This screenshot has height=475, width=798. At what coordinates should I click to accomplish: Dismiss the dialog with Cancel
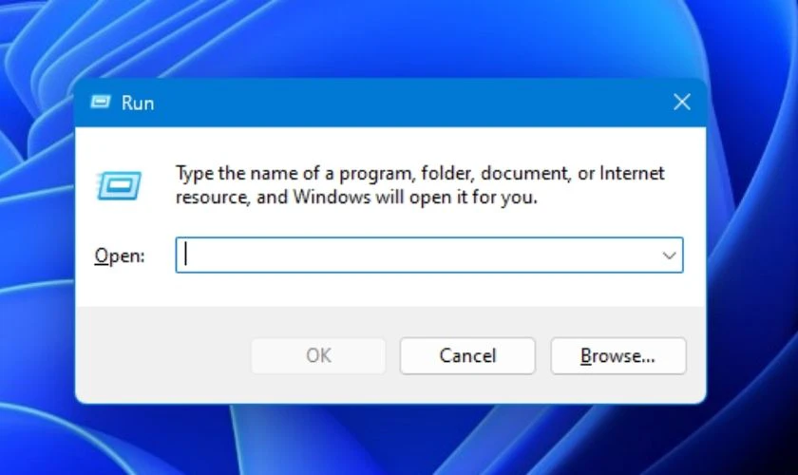point(467,356)
